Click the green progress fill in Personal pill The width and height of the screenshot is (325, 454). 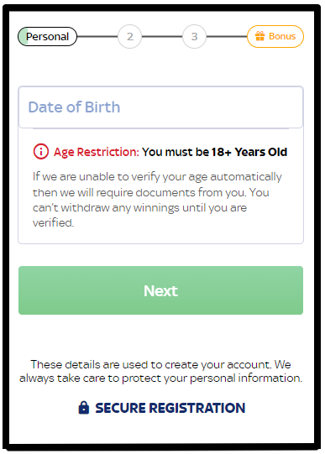[24, 36]
